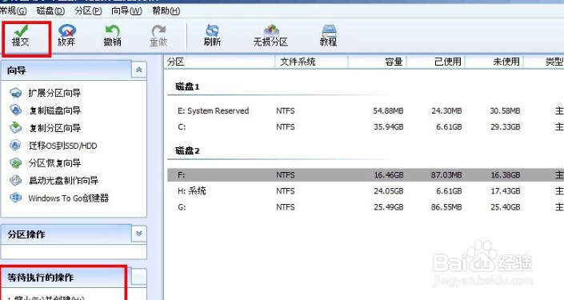Image resolution: width=564 pixels, height=300 pixels.
Task: Open the 磁盘(D) menu
Action: pos(50,10)
